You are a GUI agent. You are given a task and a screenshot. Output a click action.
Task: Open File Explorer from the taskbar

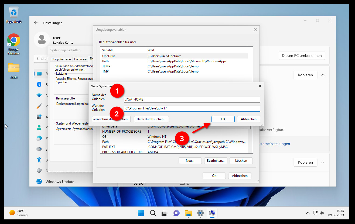click(x=188, y=213)
